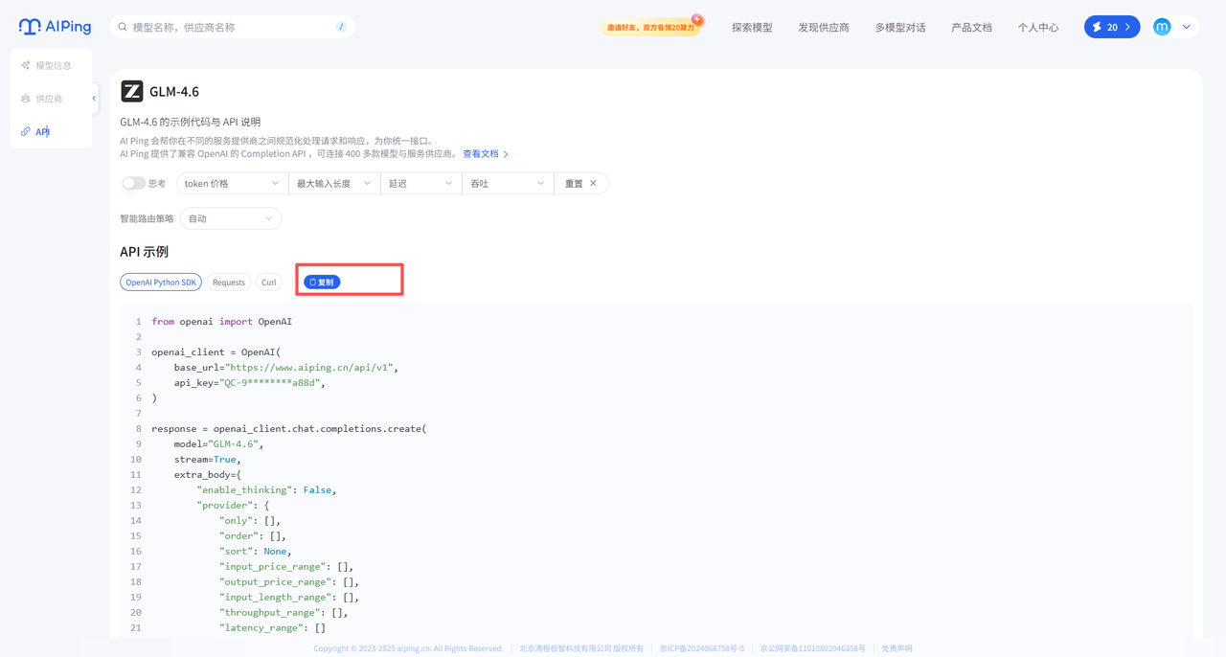Viewport: 1226px width, 657px height.
Task: Open 产品文档 in top navigation
Action: coord(971,28)
